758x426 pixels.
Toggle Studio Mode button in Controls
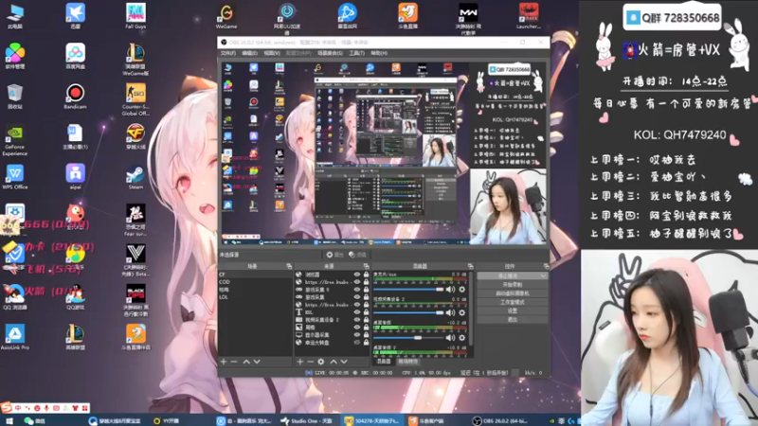(x=512, y=302)
